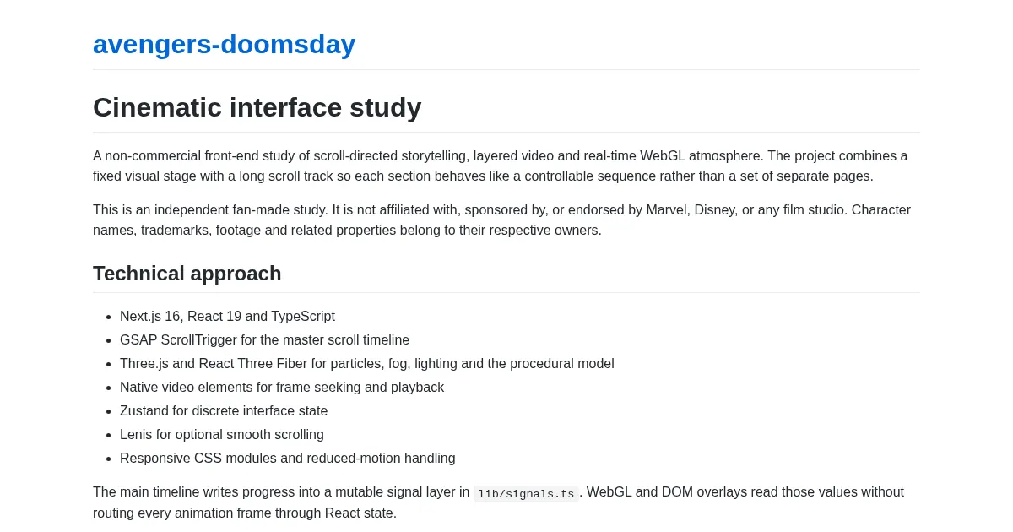Screen dimensions: 1013x532
Task: Click the Technical approach heading
Action: (x=187, y=274)
